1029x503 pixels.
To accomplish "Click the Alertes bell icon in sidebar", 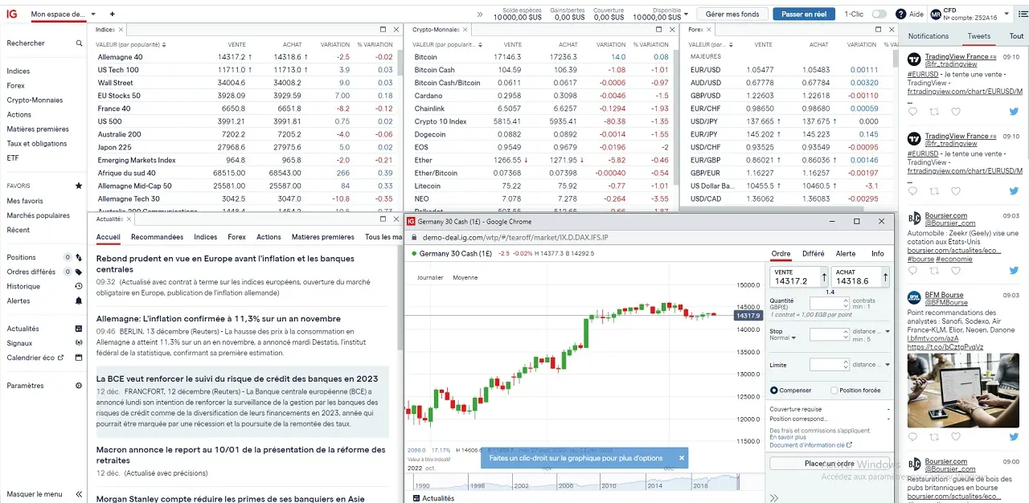I will [79, 301].
